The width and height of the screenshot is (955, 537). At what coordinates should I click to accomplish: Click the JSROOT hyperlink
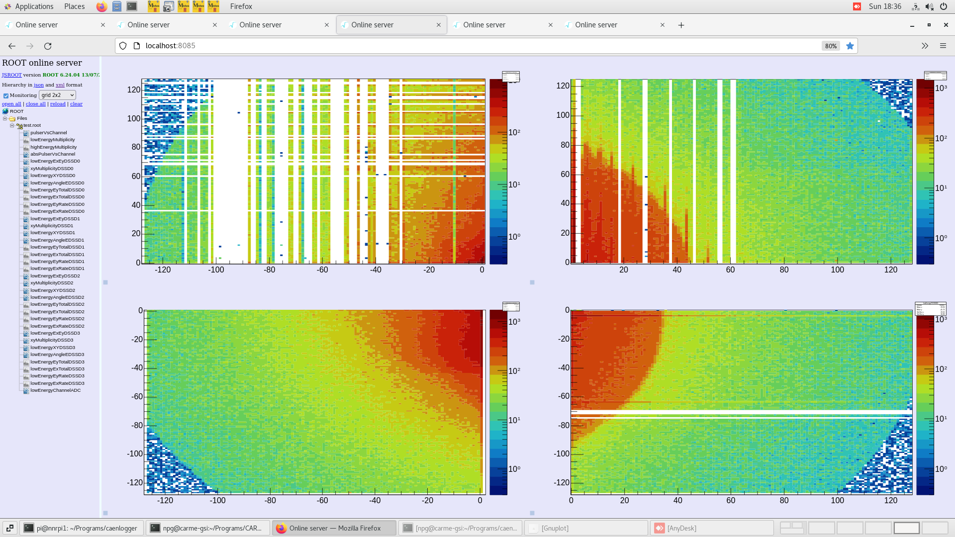pyautogui.click(x=11, y=75)
